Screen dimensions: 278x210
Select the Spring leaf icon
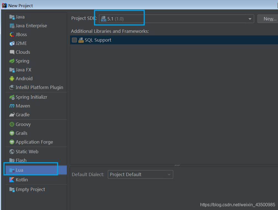click(12, 61)
